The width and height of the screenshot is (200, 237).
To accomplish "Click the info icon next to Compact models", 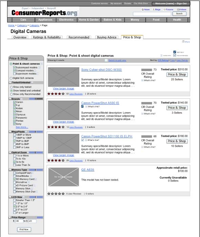I will click(x=35, y=71).
